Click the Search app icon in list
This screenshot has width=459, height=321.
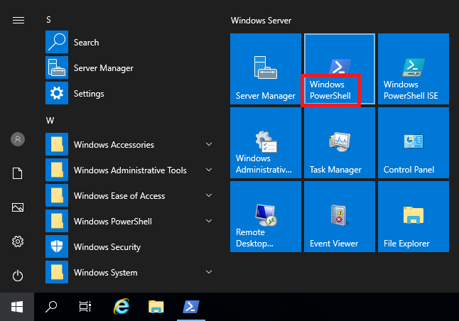57,42
